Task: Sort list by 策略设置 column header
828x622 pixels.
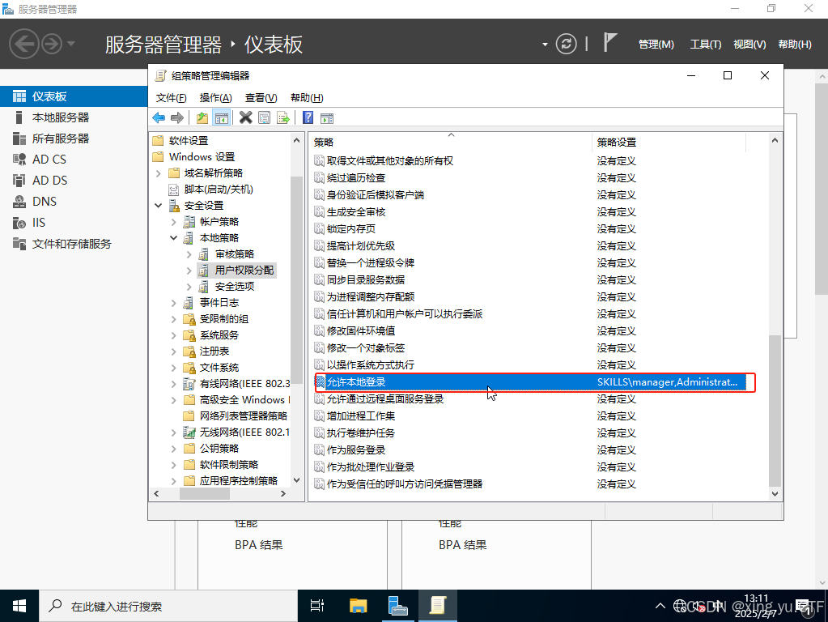Action: point(617,142)
